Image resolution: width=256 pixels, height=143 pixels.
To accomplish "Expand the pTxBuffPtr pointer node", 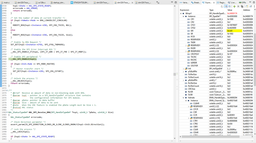I will pyautogui.click(x=183, y=71).
